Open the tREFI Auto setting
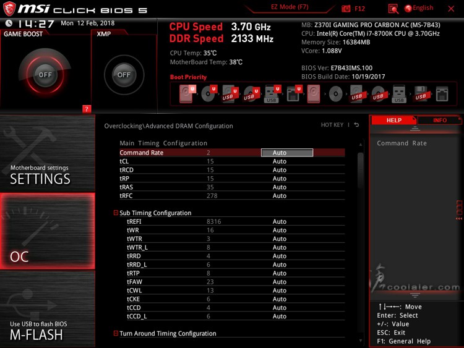 (x=280, y=221)
